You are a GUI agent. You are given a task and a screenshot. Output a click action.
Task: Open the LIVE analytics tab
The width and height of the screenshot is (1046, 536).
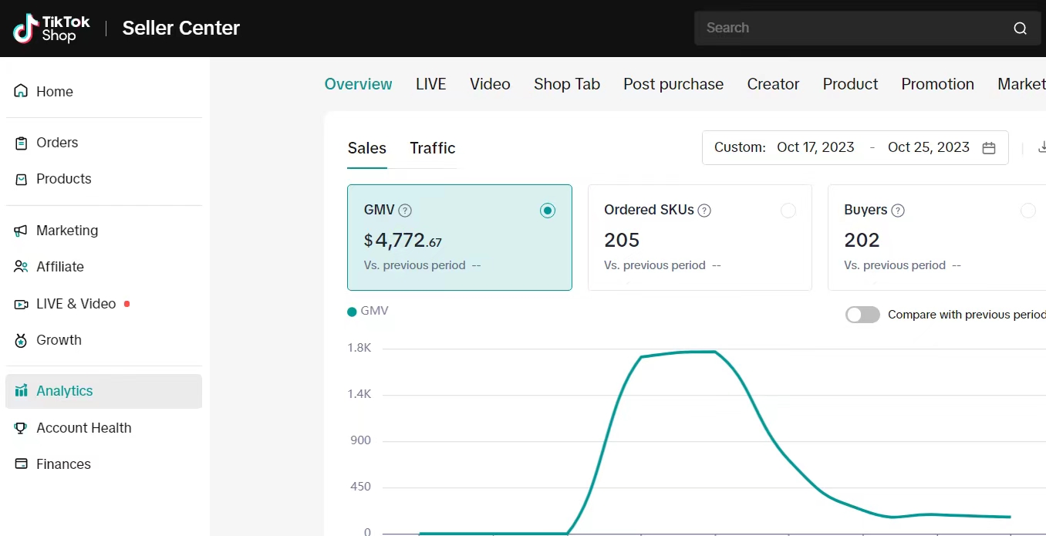click(430, 84)
